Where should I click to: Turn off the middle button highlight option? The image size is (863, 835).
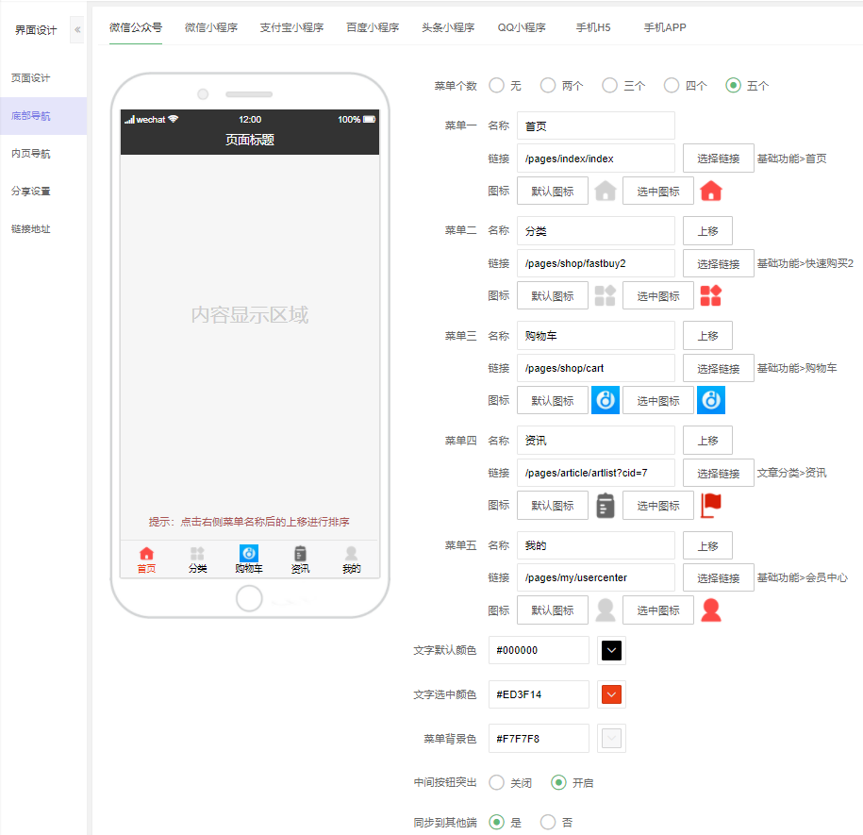pos(497,782)
